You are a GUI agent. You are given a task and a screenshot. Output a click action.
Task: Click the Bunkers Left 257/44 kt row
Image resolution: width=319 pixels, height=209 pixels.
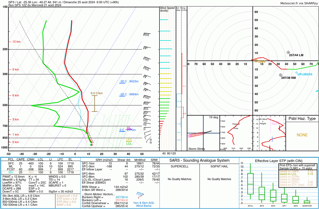[105, 200]
